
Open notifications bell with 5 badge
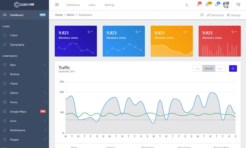pos(198,5)
